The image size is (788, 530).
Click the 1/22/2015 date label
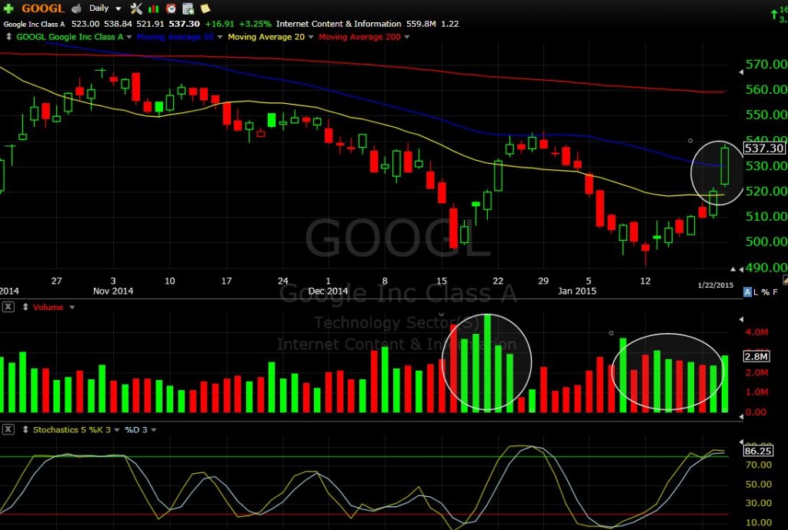(x=716, y=285)
